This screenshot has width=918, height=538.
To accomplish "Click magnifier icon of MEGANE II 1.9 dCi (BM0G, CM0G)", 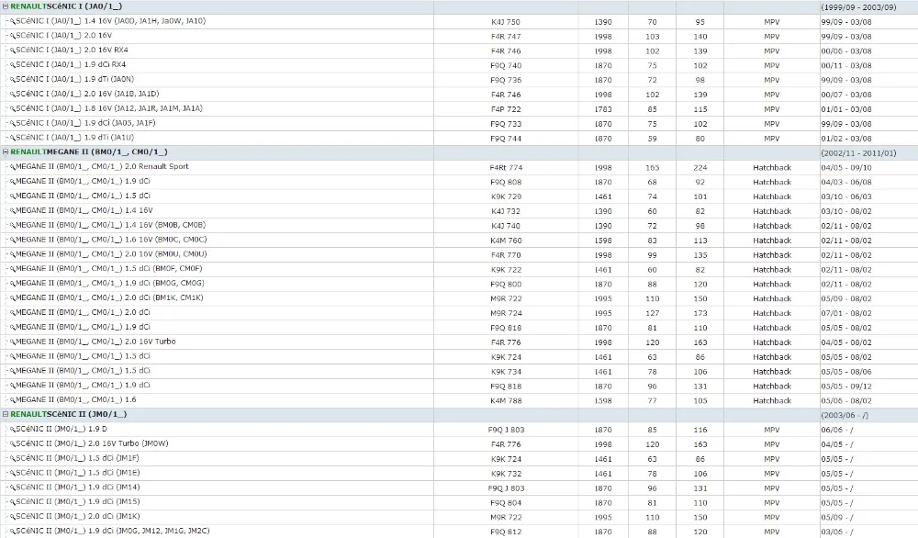I will point(12,284).
